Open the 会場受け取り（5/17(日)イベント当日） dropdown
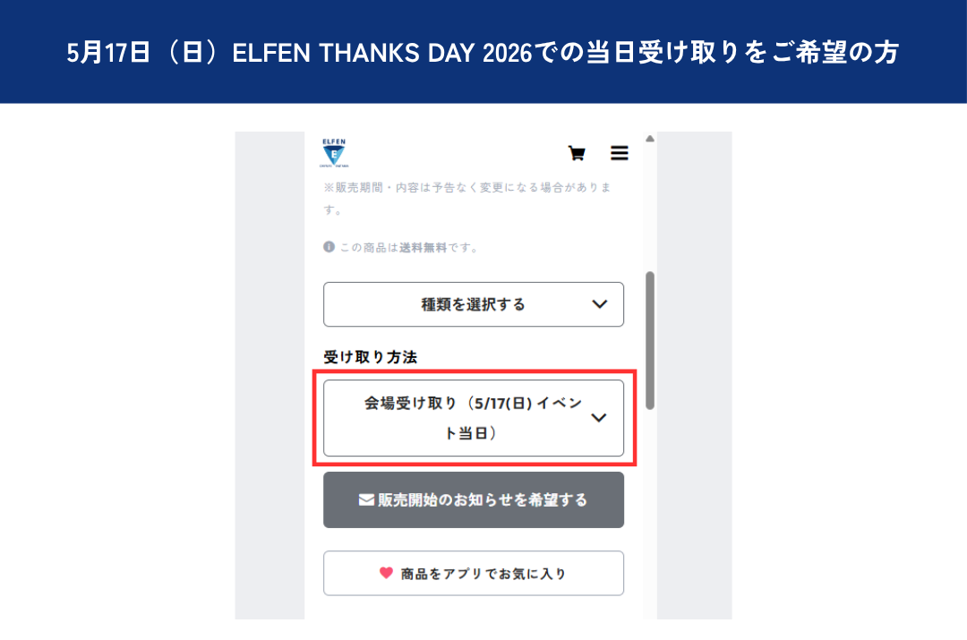This screenshot has width=967, height=640. click(x=473, y=418)
